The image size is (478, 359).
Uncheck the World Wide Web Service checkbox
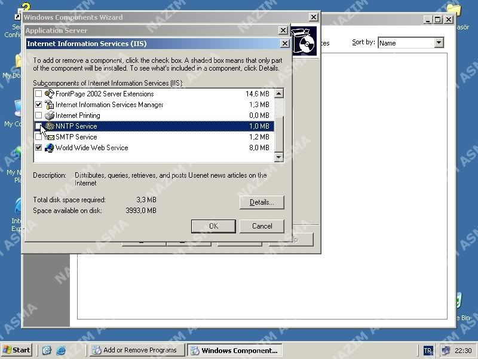coord(38,147)
